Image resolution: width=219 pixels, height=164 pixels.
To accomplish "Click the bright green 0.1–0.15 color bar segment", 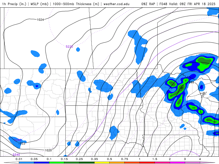I will (x=57, y=163).
